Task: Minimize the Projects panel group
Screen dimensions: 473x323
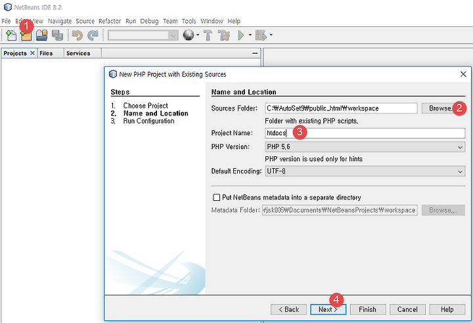Action: [x=255, y=53]
